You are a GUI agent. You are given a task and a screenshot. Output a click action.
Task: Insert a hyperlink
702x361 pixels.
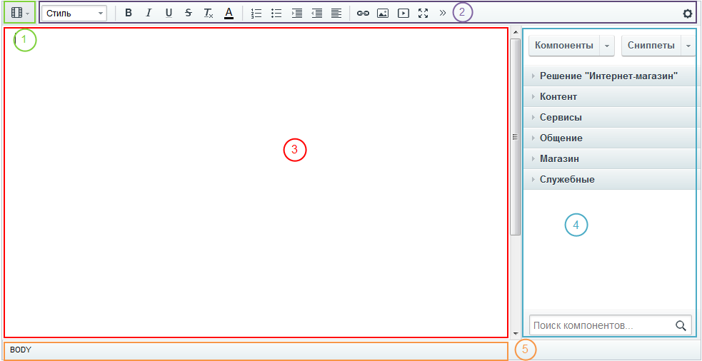coord(363,13)
